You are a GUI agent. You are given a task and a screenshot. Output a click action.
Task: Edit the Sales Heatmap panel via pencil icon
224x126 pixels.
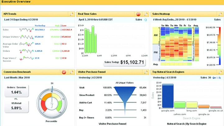(x=220, y=14)
